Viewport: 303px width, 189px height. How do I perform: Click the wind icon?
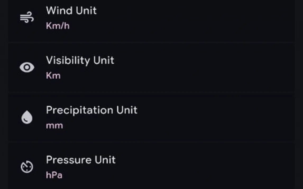27,18
